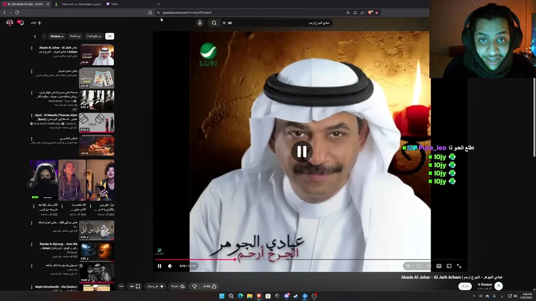
Task: Open Steam from the taskbar
Action: coord(296,296)
